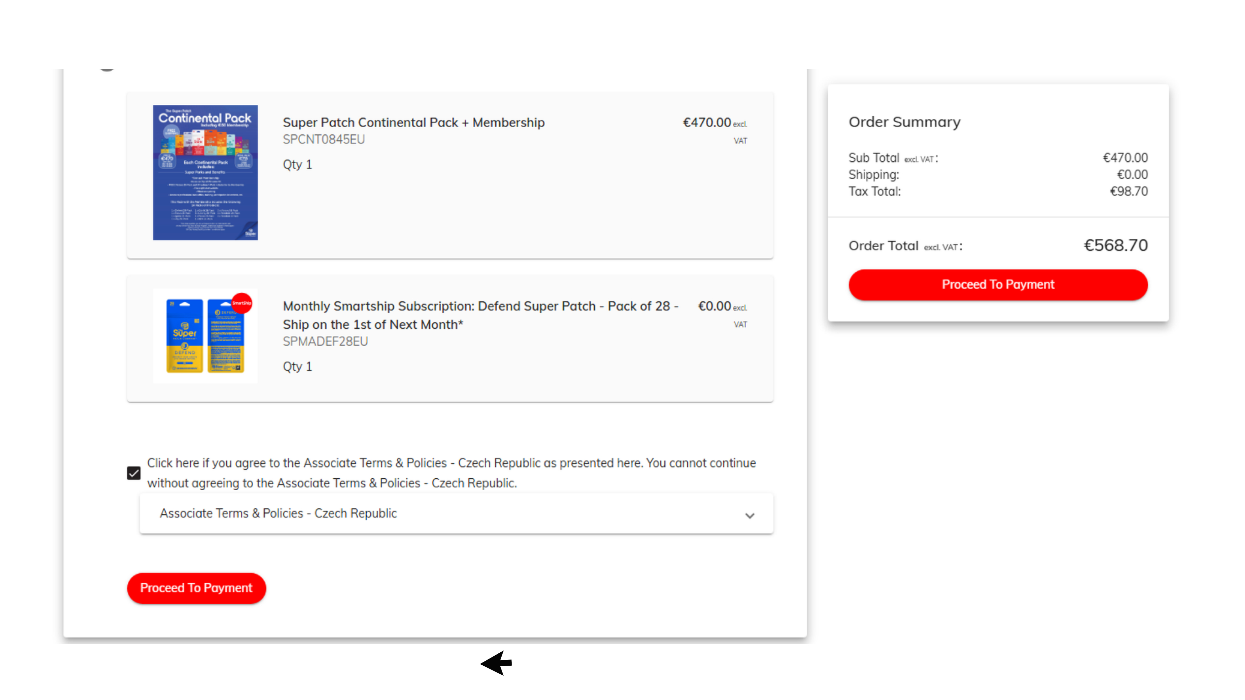Click Qty 1 under Smartship Subscription
The height and width of the screenshot is (700, 1245).
[298, 367]
